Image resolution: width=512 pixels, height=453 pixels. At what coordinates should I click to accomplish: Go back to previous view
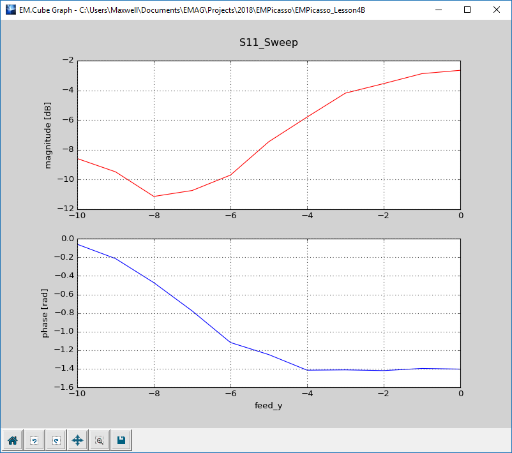point(34,440)
